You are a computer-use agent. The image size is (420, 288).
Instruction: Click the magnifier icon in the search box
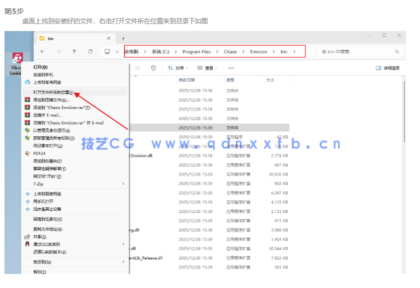coord(397,51)
